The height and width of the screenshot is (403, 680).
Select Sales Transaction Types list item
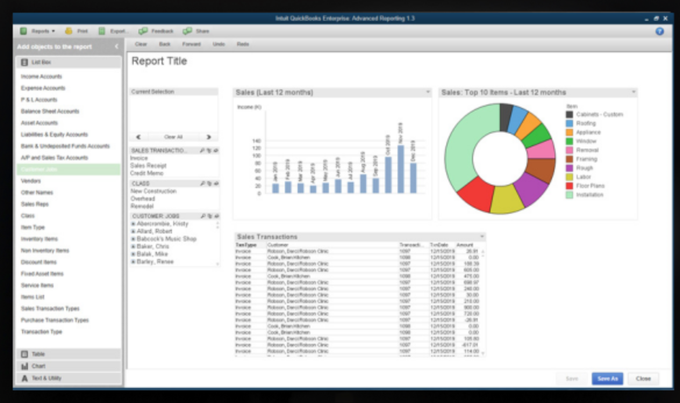click(x=51, y=308)
